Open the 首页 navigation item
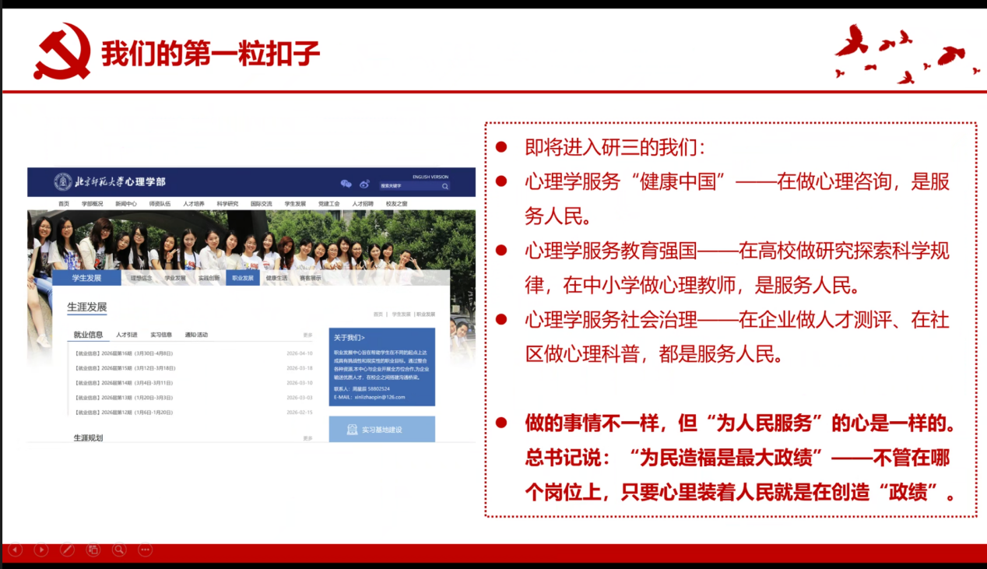The width and height of the screenshot is (987, 569). click(x=64, y=204)
